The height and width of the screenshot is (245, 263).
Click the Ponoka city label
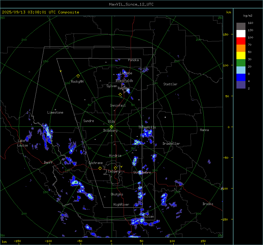[x=133, y=60]
